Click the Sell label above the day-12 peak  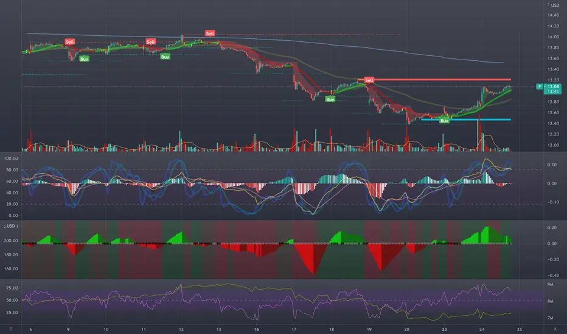point(210,33)
